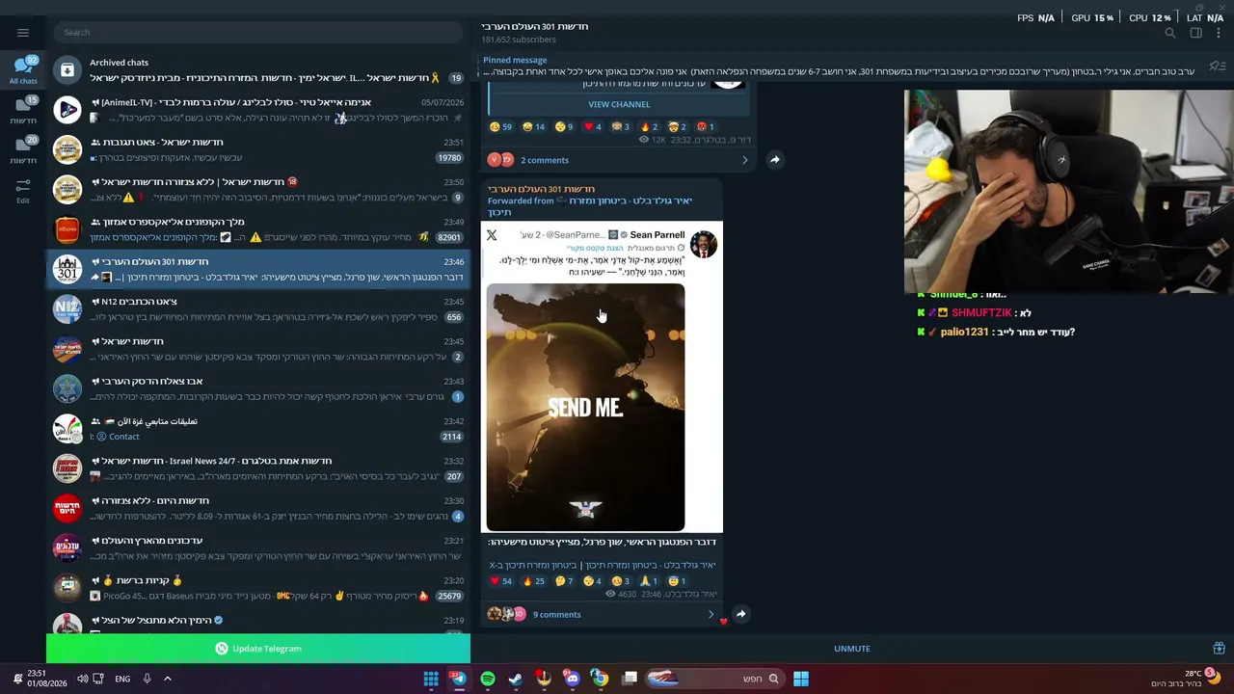This screenshot has height=694, width=1234.
Task: Open the channel three-dot more menu
Action: 1220,33
